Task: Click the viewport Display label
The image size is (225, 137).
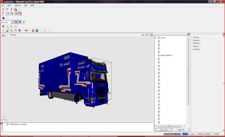Action: point(13,35)
